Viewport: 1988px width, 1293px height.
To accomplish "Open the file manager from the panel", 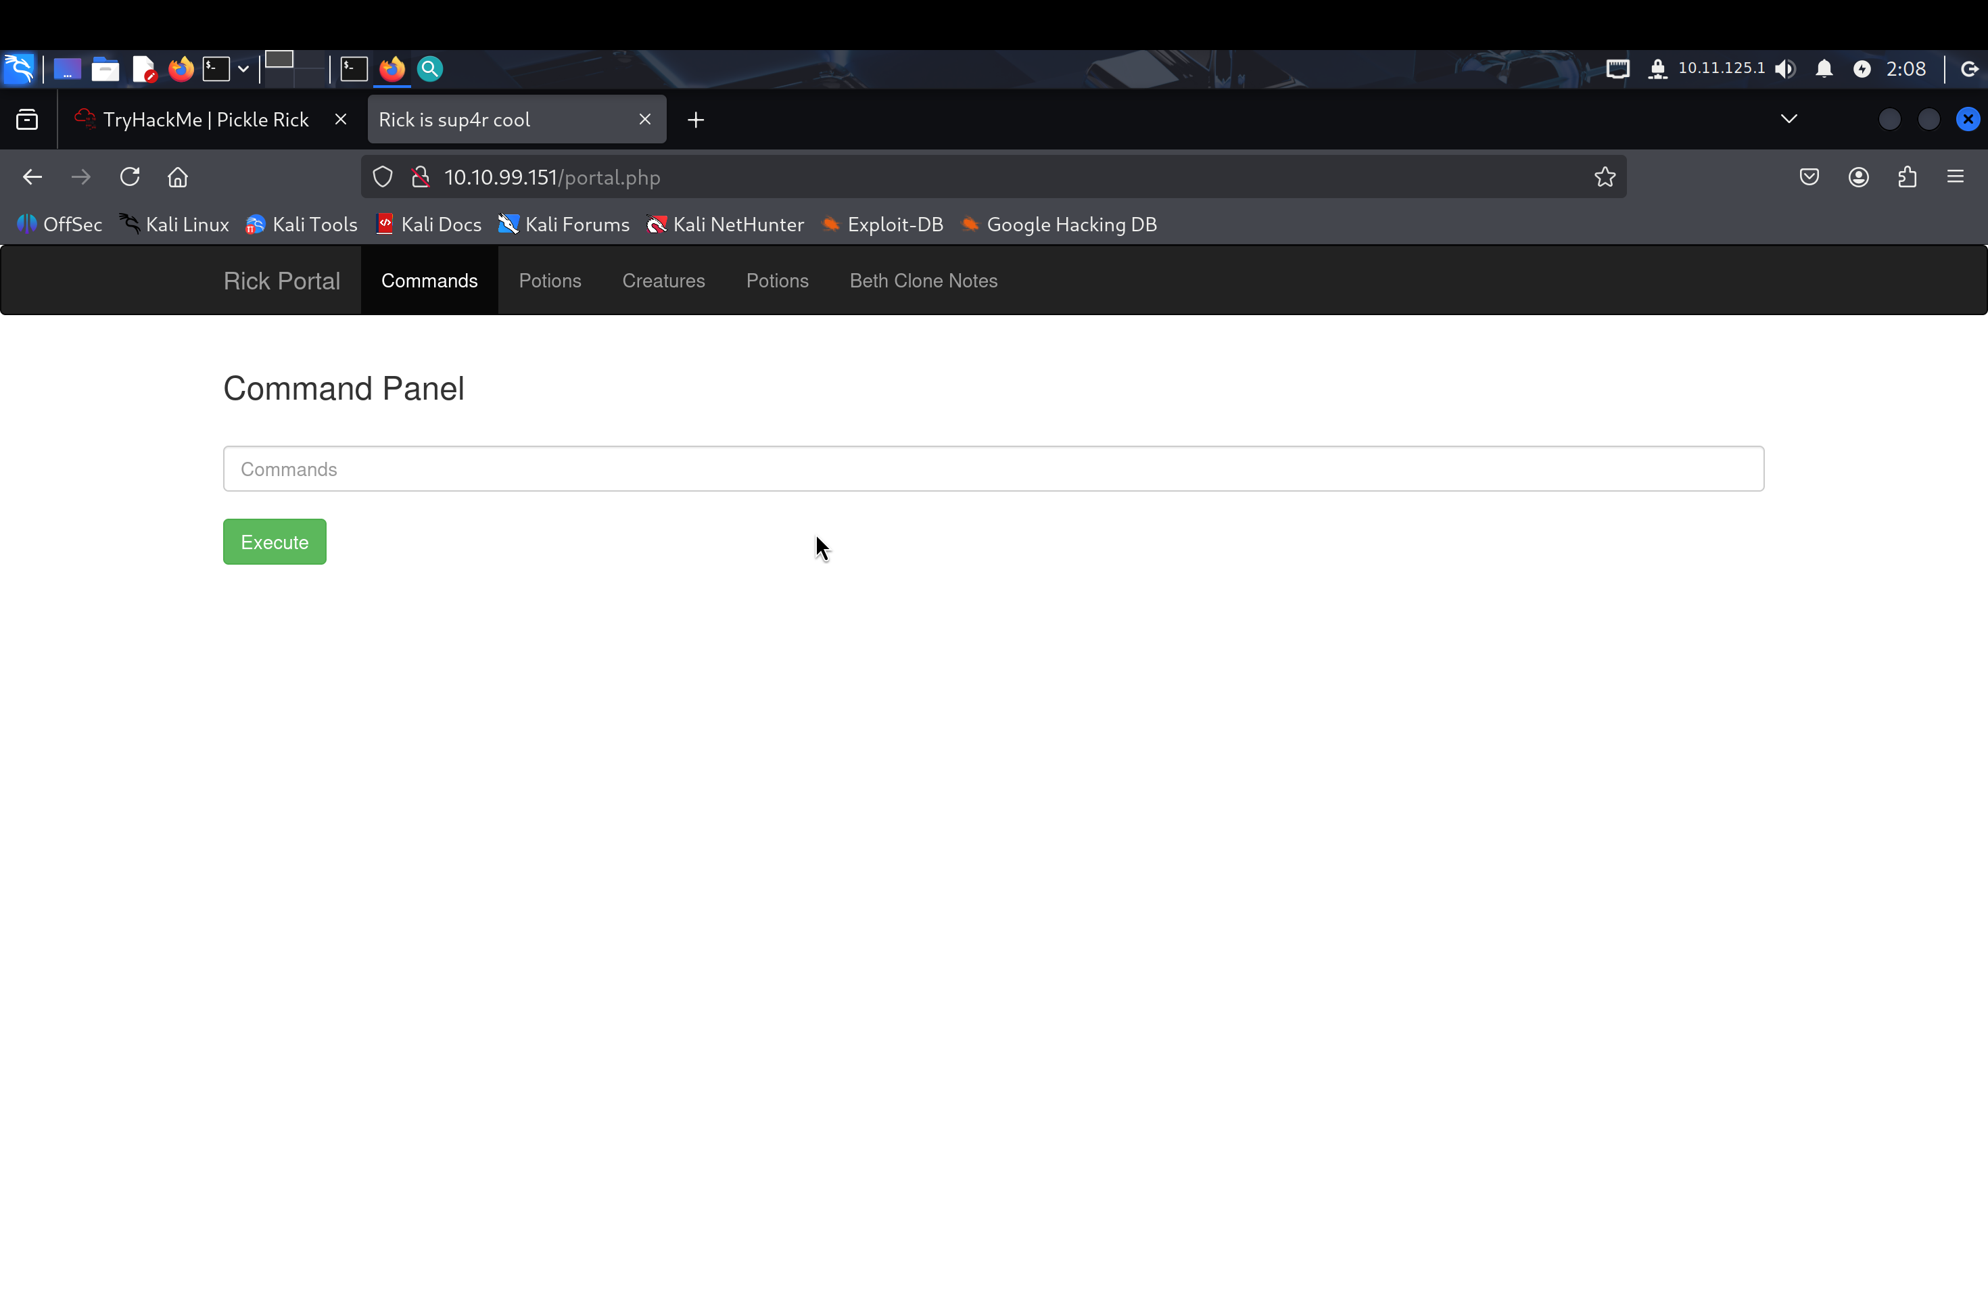I will click(x=105, y=68).
